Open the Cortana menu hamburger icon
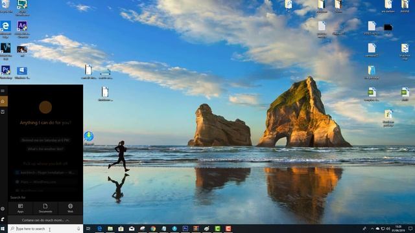Screen dimensions: 415x233 tap(3, 91)
